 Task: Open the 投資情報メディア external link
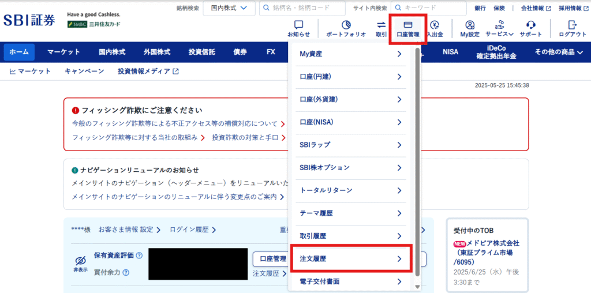click(x=148, y=71)
